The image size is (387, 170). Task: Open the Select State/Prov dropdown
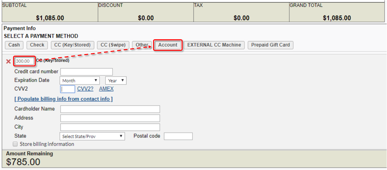pos(92,136)
